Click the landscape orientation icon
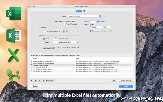The height and width of the screenshot is (102, 163). [67, 31]
